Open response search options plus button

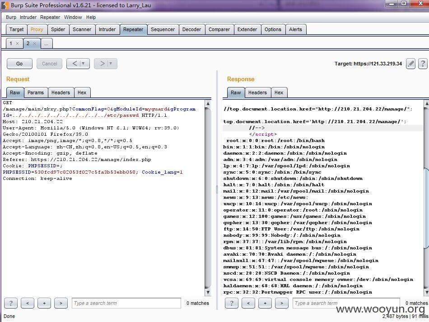265,303
